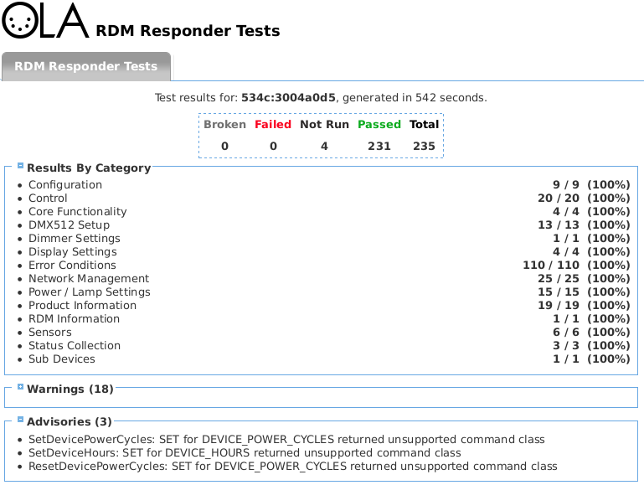Click the Failed results column header
The image size is (644, 485).
coord(273,125)
